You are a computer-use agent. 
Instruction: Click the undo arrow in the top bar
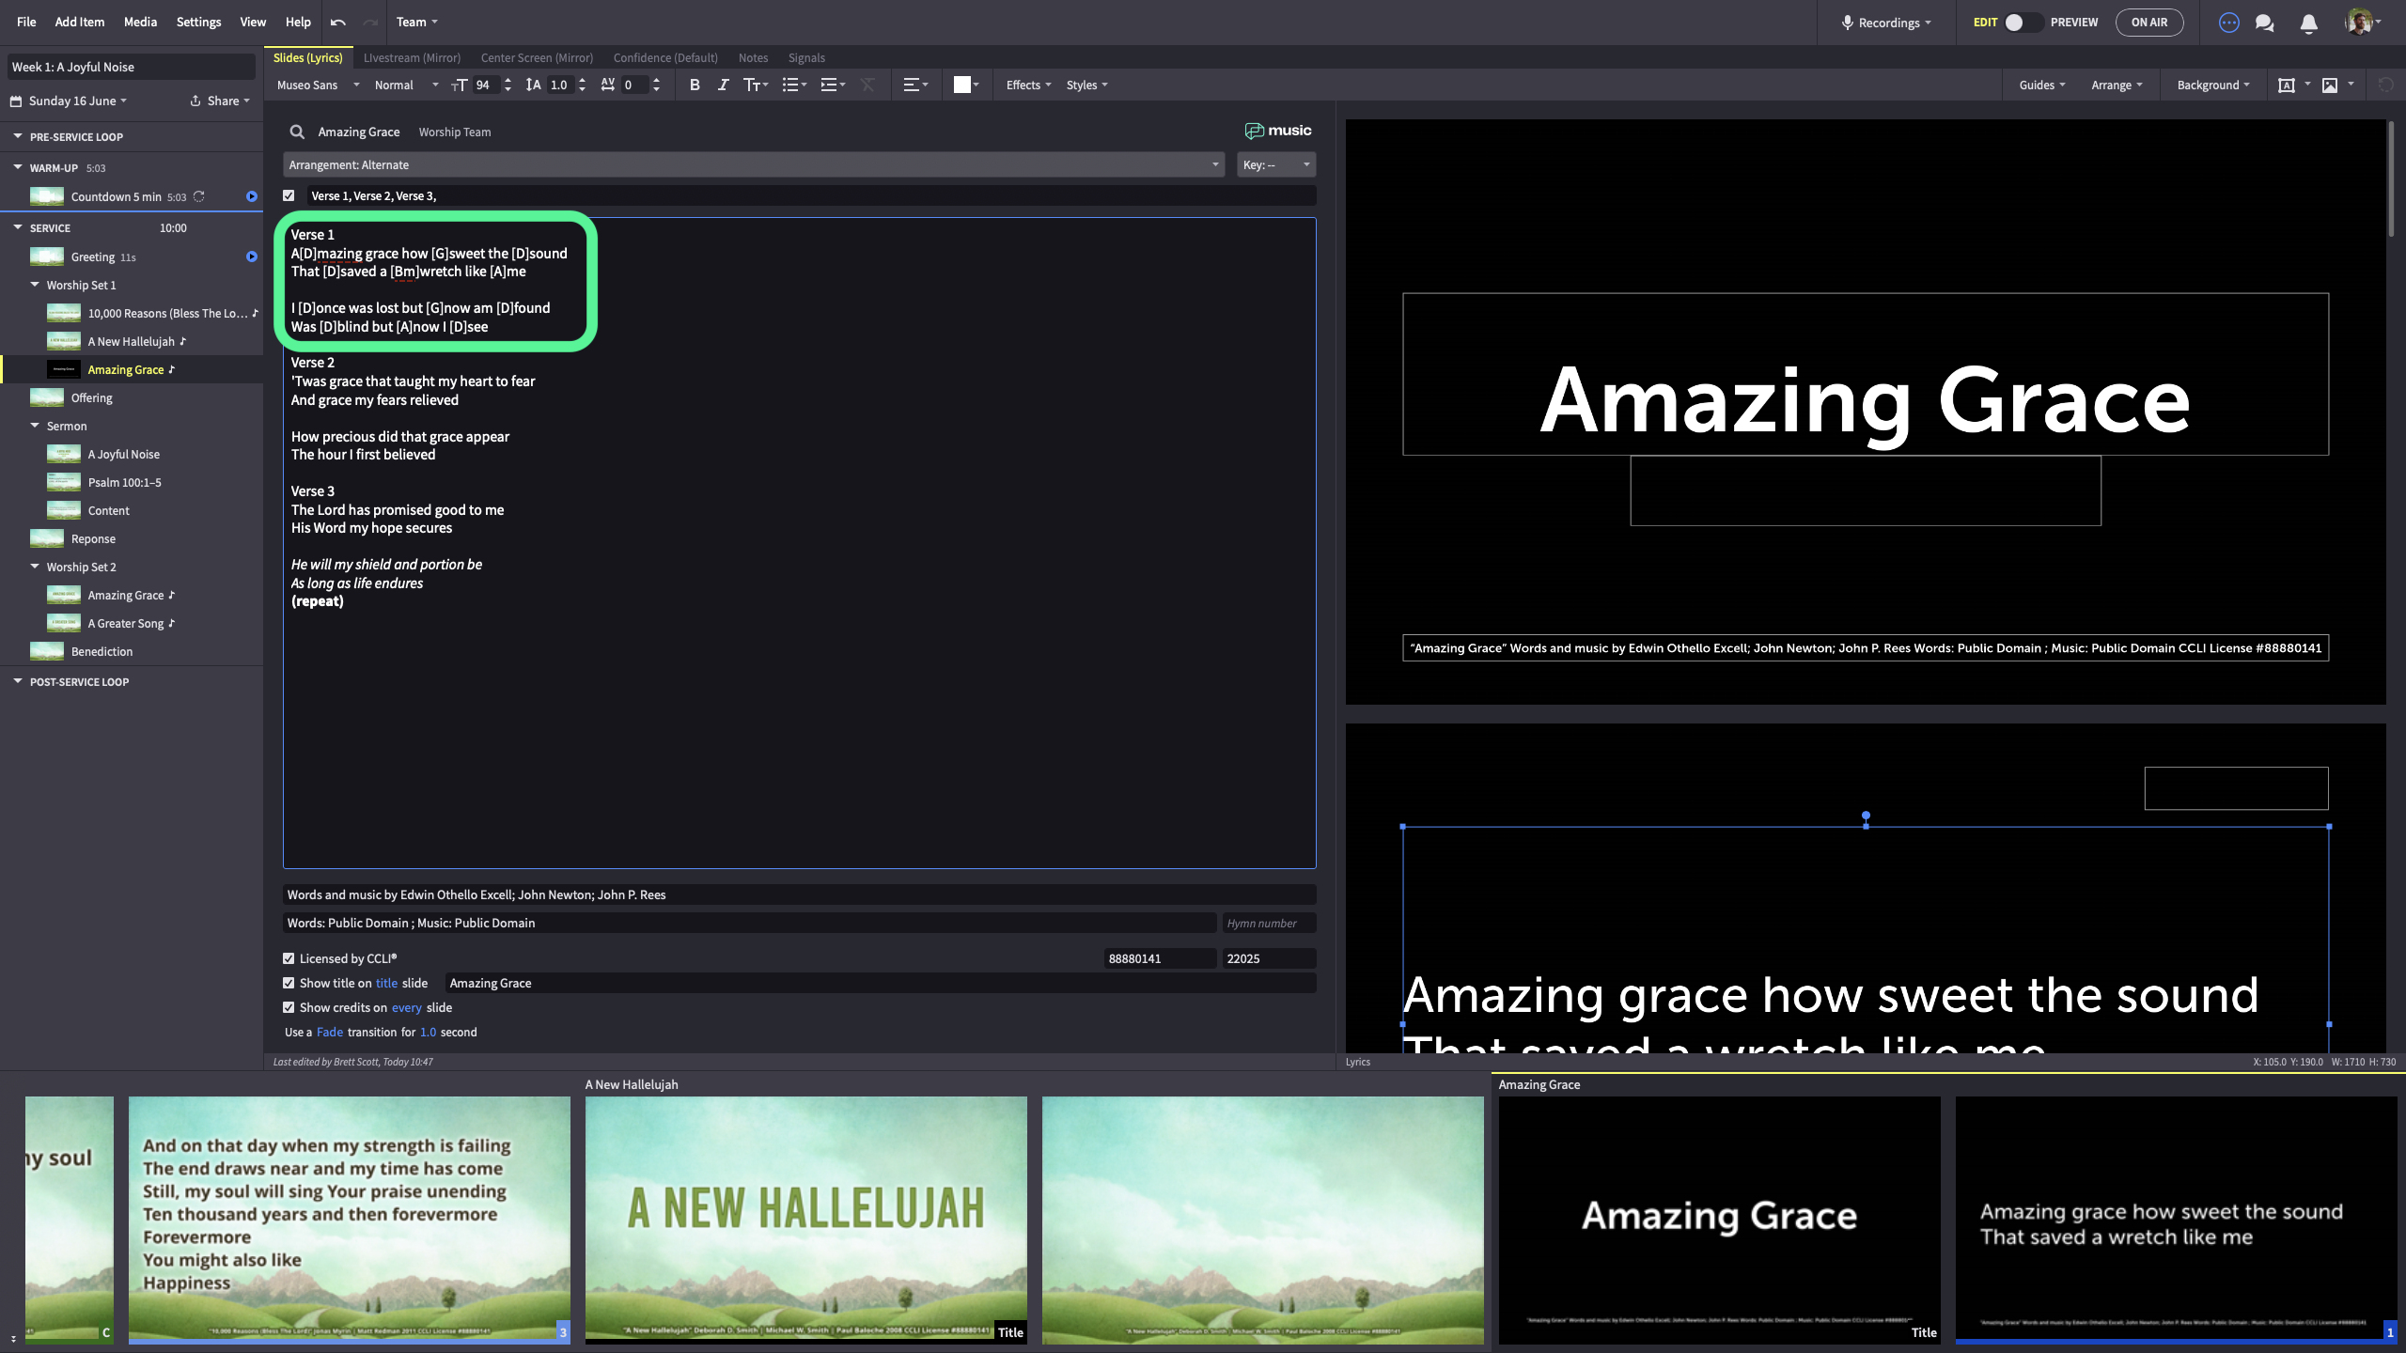click(338, 23)
